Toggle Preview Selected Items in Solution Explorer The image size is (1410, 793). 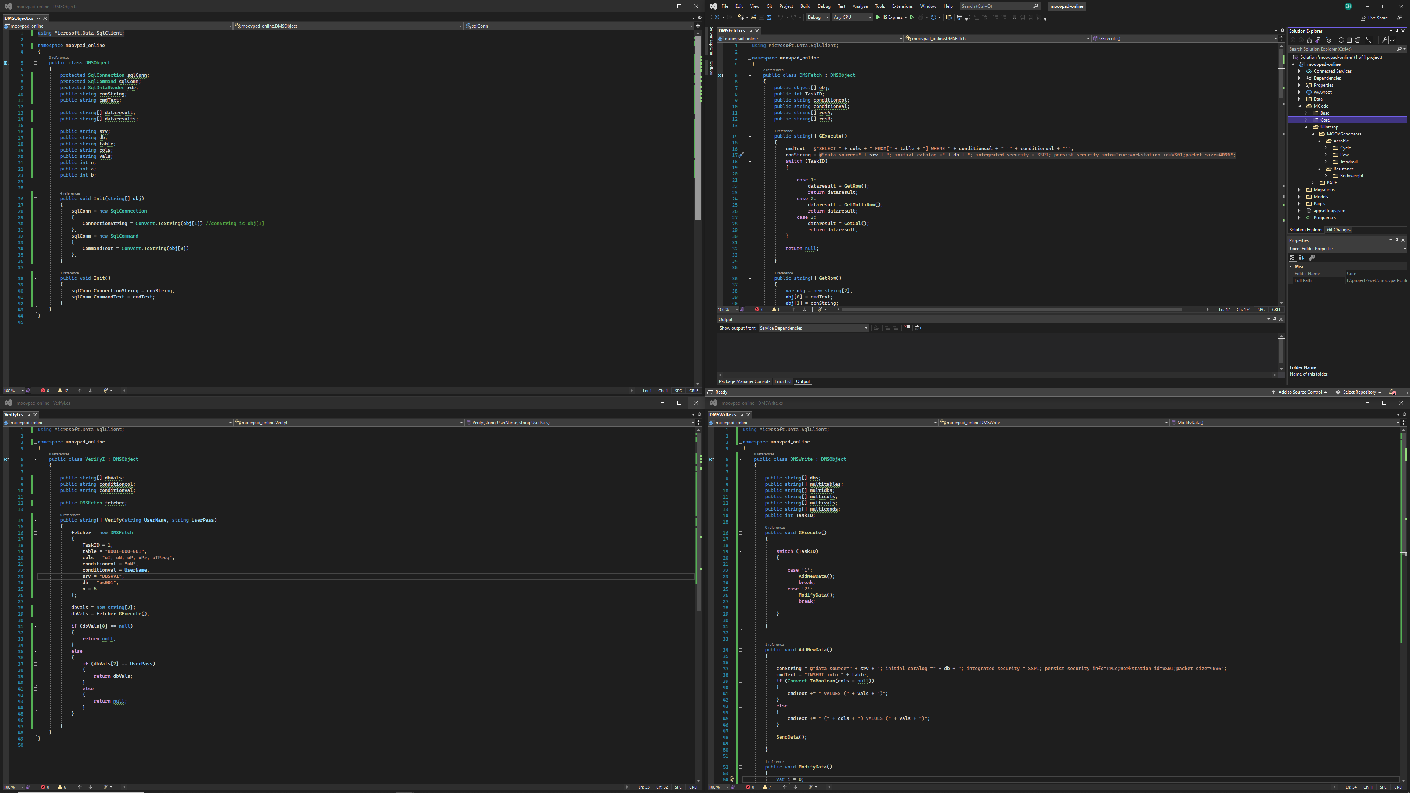point(1392,40)
